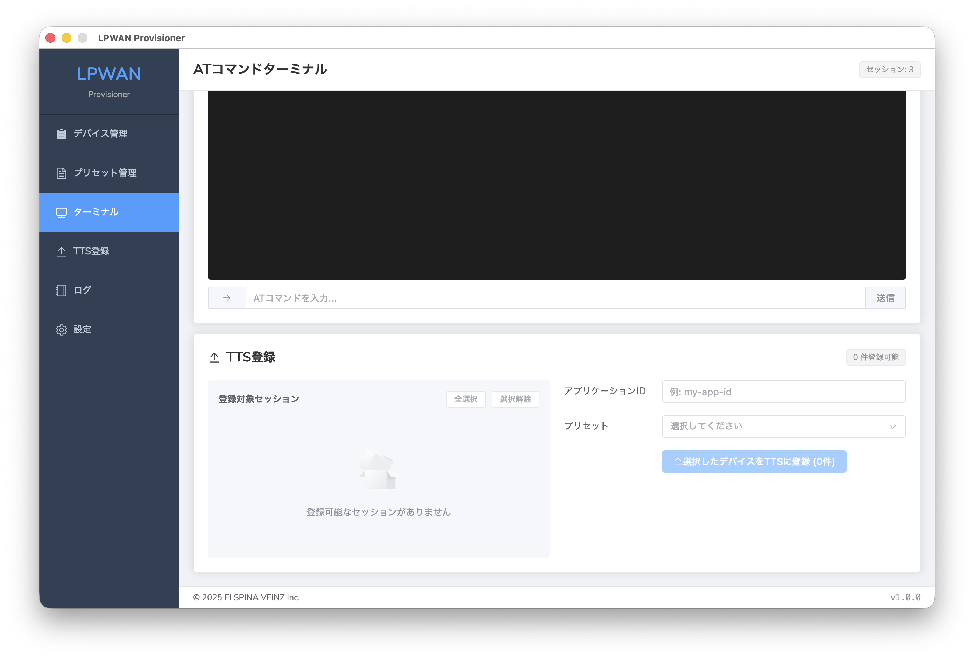Click the 選択解除 deselect button

click(515, 399)
